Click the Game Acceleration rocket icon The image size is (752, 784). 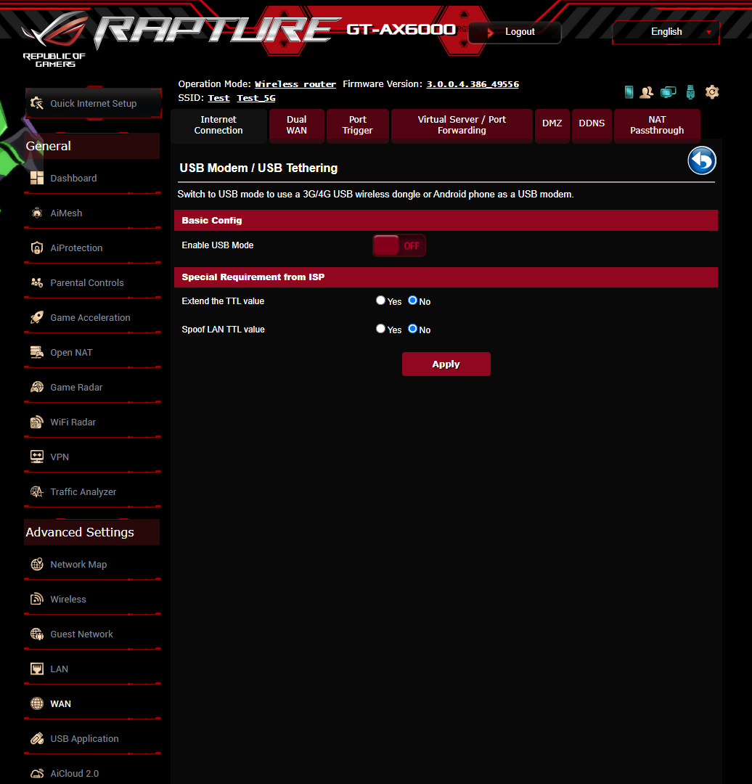[37, 317]
